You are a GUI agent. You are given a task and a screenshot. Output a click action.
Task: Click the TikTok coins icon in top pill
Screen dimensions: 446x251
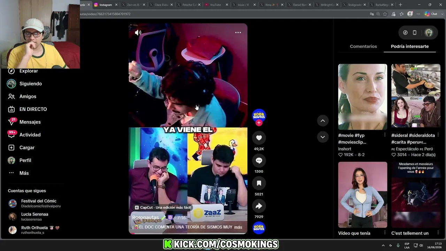[405, 33]
